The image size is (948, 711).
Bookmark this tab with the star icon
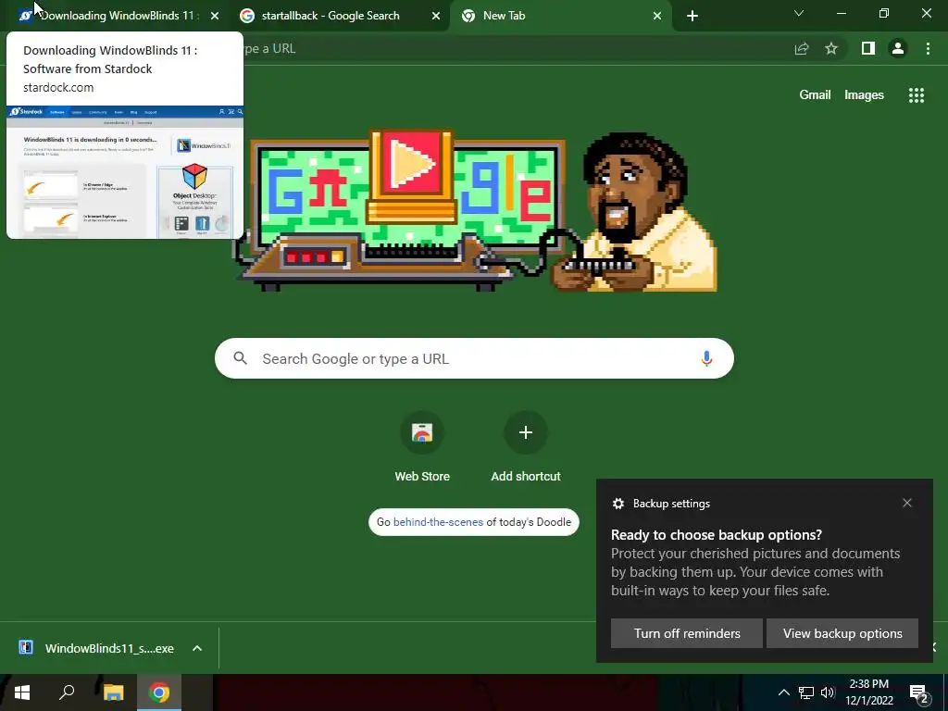click(x=831, y=48)
